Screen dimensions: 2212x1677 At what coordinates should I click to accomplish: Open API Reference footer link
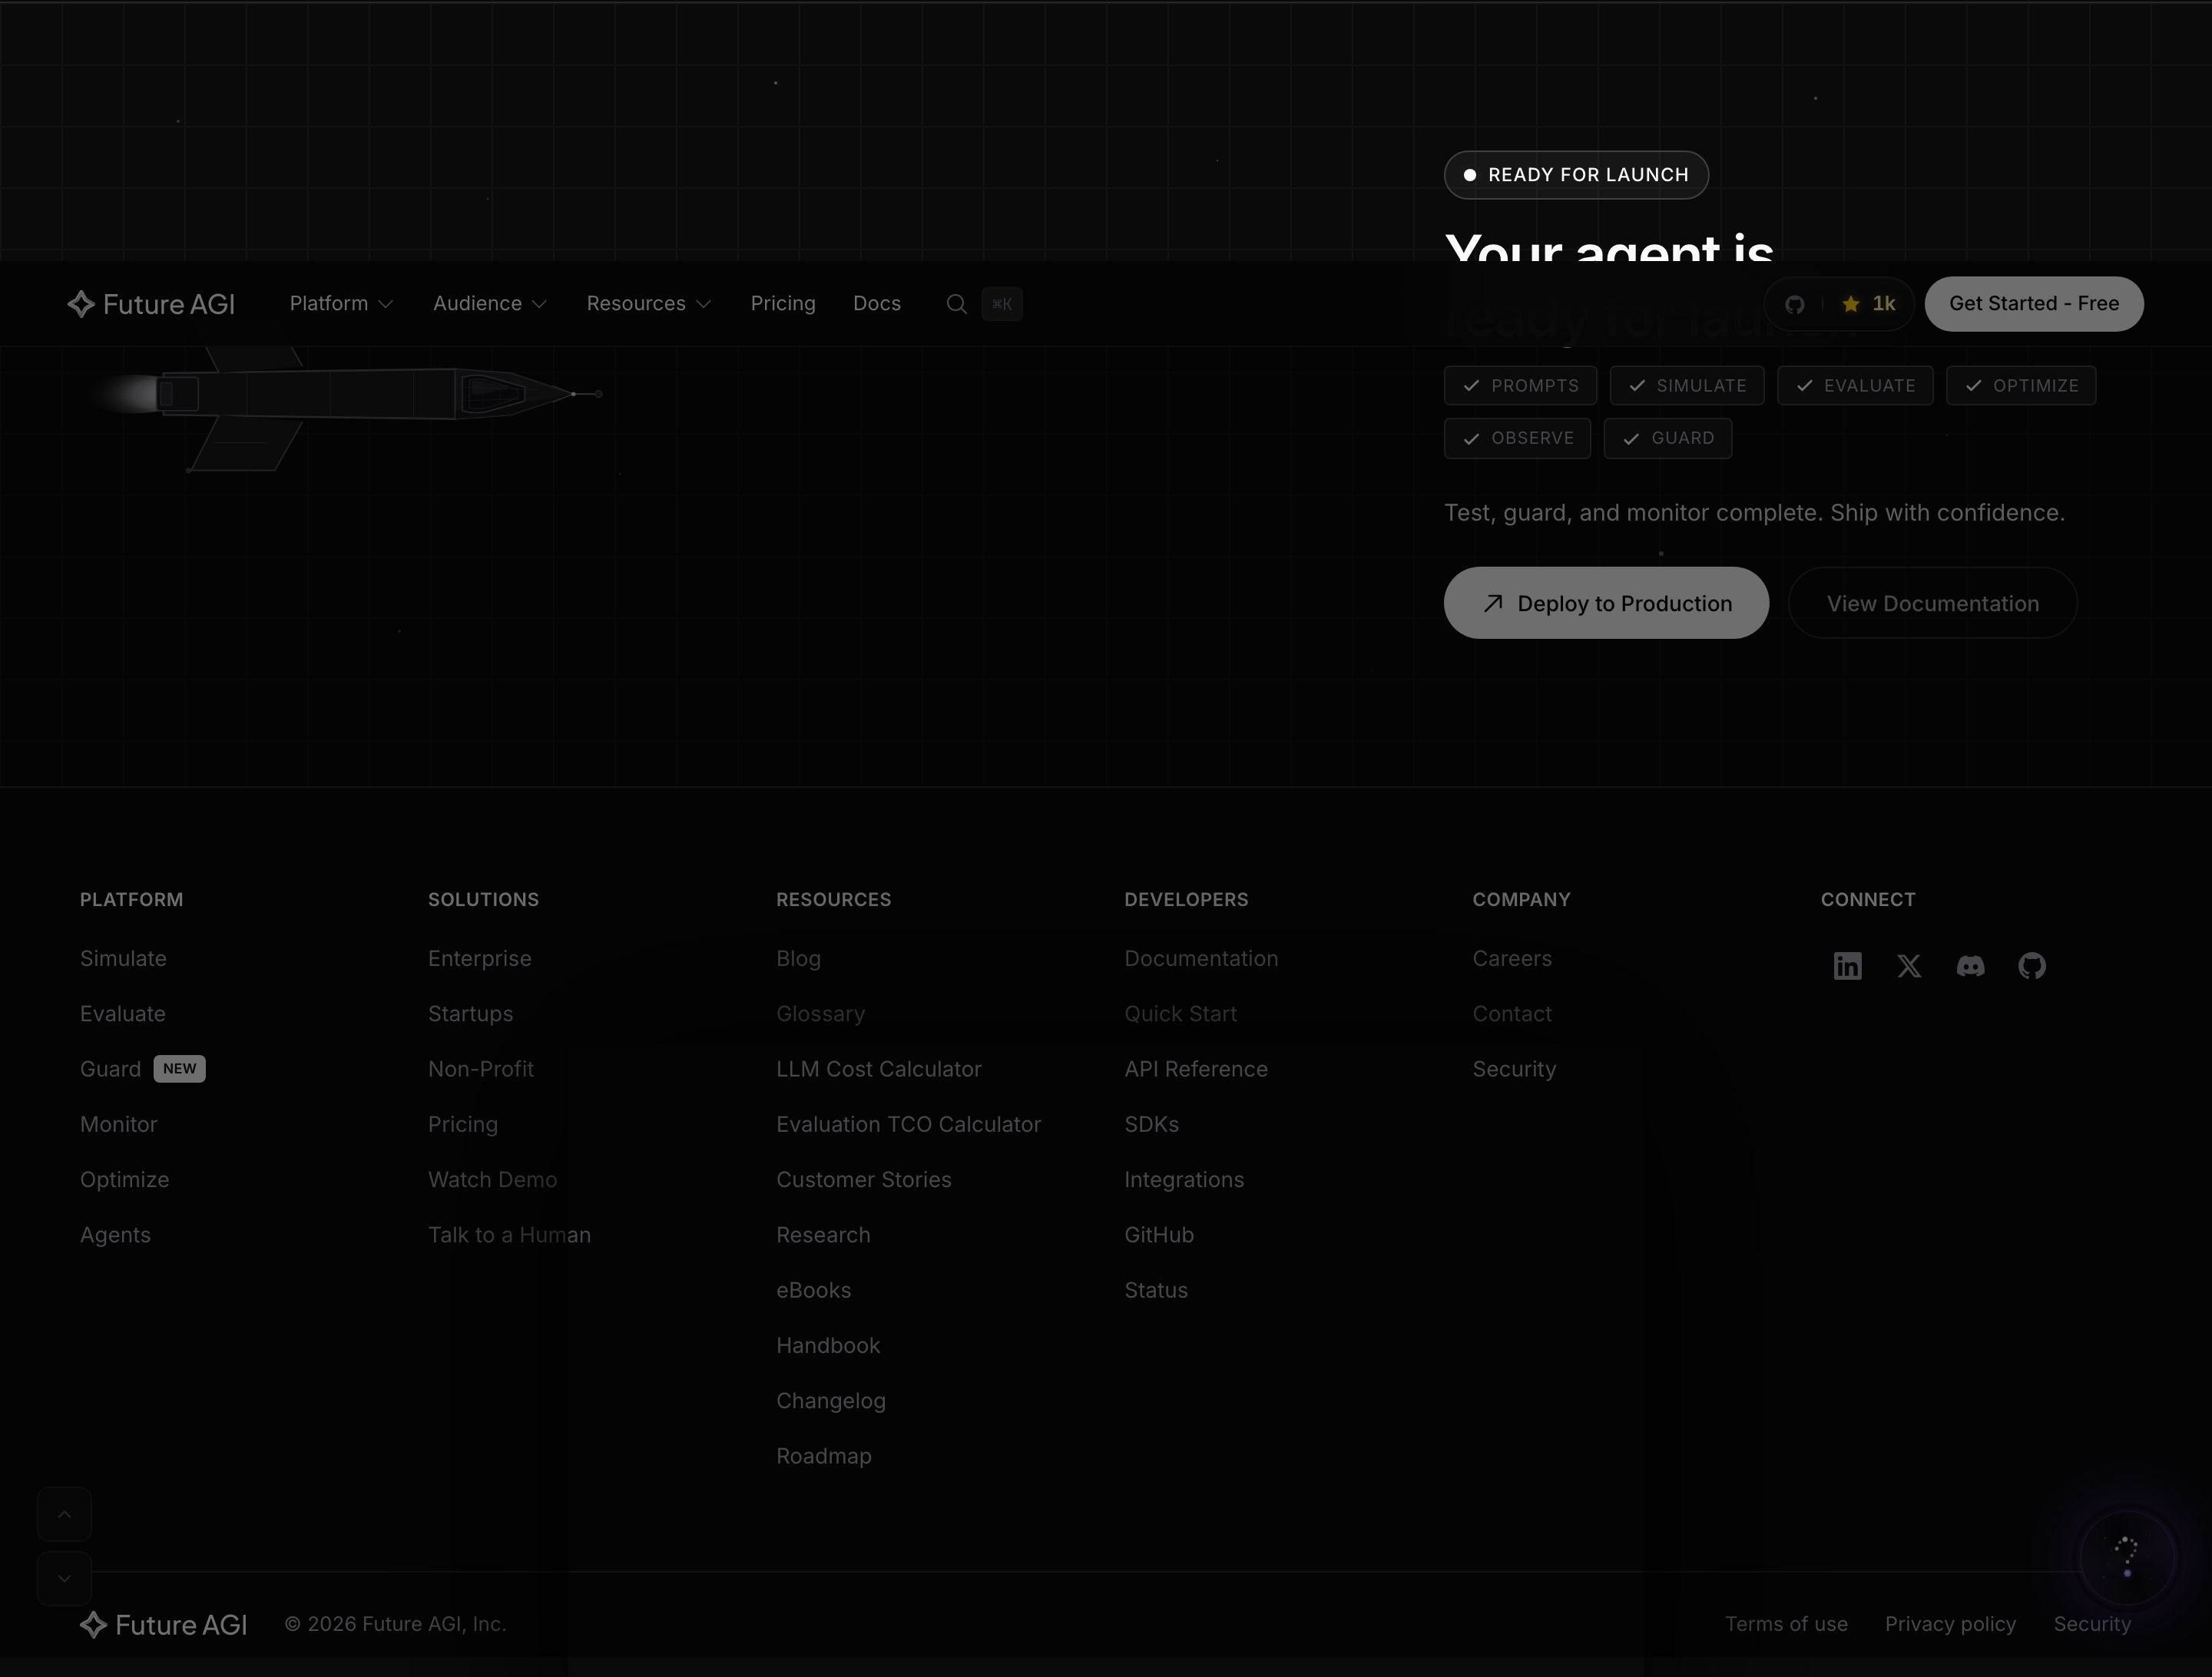tap(1196, 1069)
